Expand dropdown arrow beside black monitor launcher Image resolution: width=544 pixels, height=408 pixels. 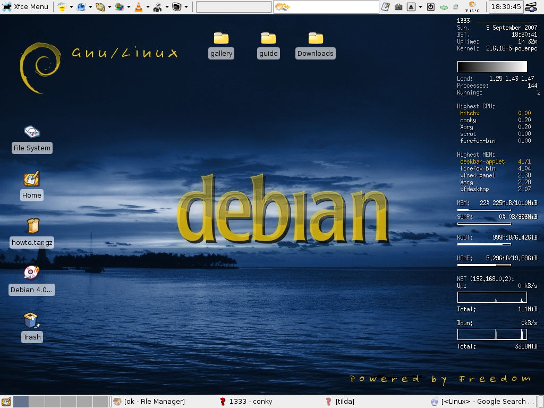pos(186,6)
